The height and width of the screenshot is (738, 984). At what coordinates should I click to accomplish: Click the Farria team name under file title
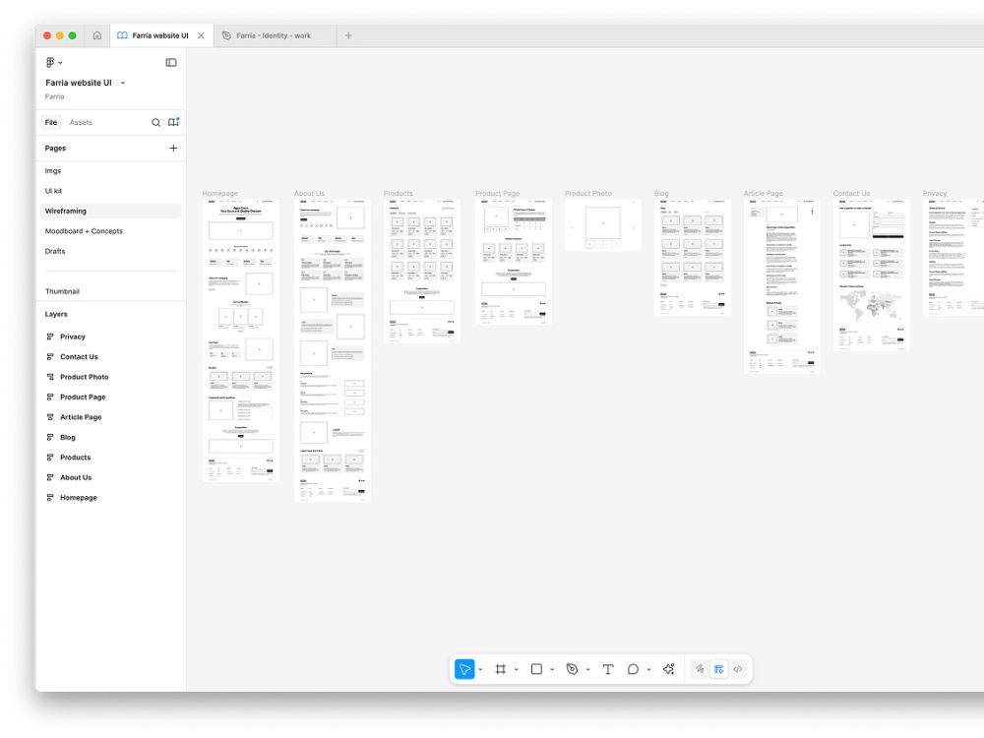pos(54,96)
